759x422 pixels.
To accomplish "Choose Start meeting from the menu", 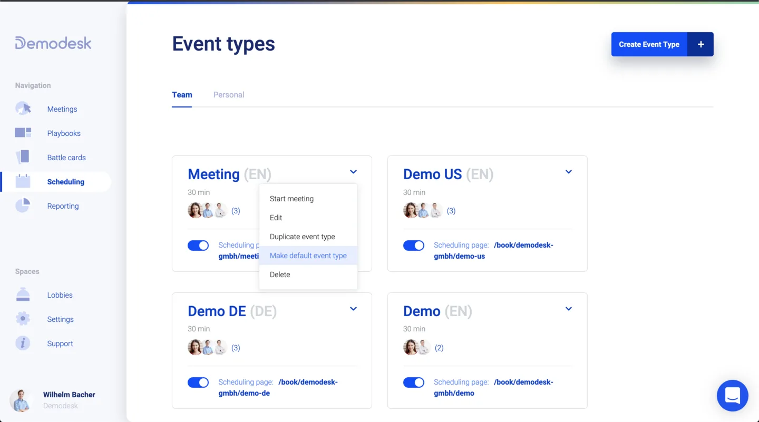I will click(x=308, y=199).
